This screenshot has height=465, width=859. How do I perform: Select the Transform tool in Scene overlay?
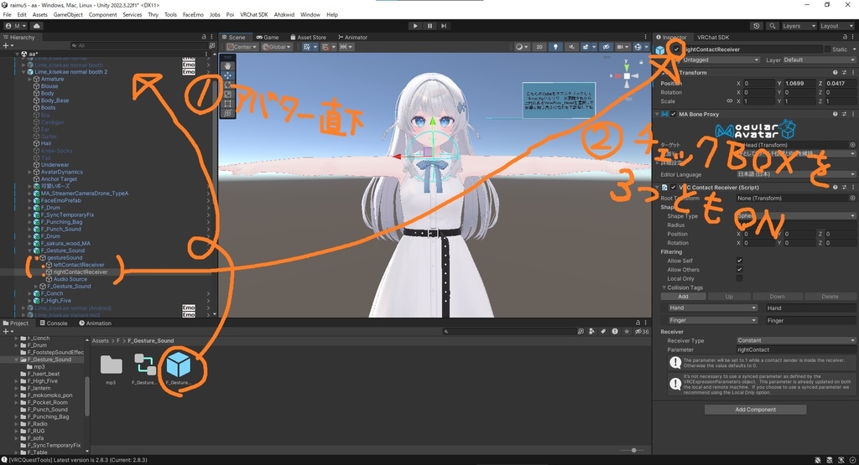pyautogui.click(x=227, y=113)
